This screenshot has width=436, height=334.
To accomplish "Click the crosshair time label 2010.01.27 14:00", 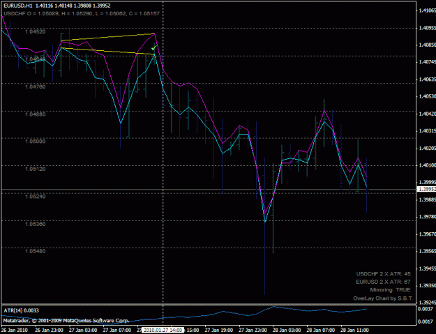I will [x=163, y=330].
